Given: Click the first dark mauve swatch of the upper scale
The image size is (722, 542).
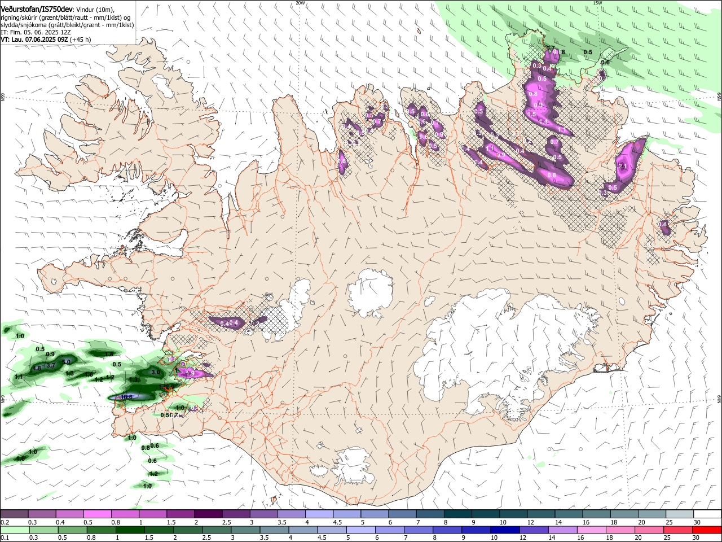Looking at the screenshot, I should (14, 514).
